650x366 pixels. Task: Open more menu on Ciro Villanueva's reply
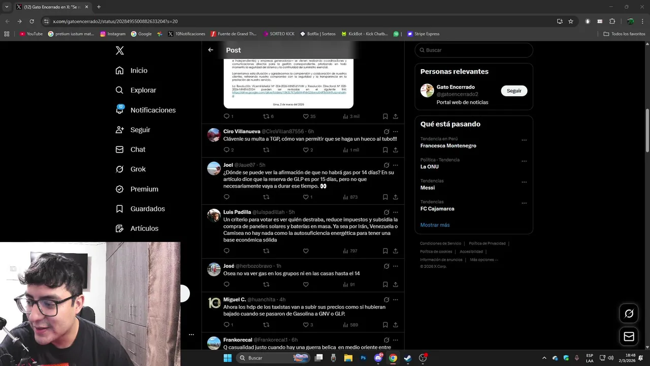coord(396,132)
